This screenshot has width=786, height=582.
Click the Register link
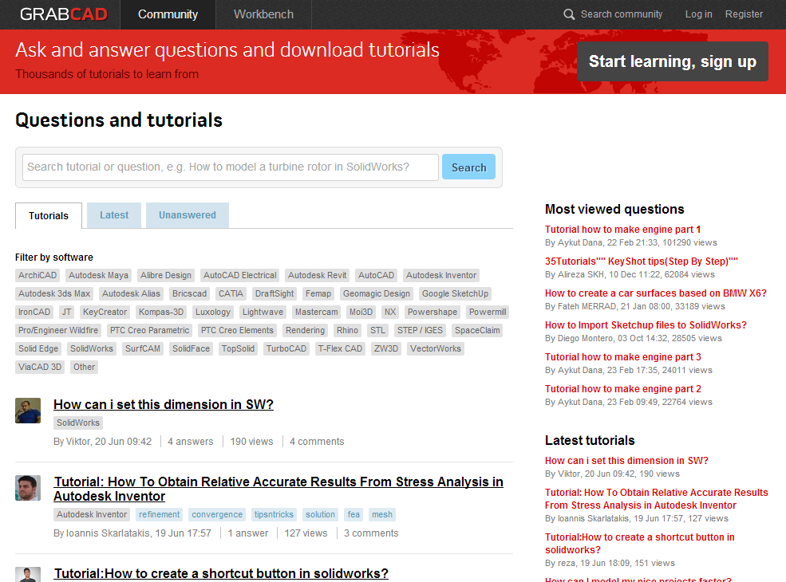(744, 14)
